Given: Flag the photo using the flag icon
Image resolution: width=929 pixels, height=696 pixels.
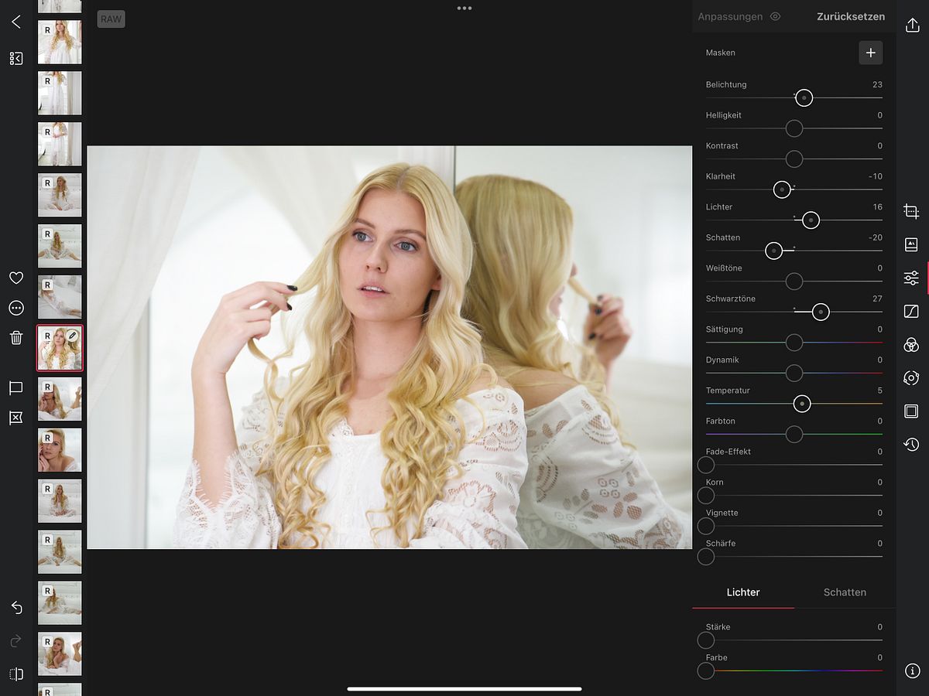Looking at the screenshot, I should 16,387.
